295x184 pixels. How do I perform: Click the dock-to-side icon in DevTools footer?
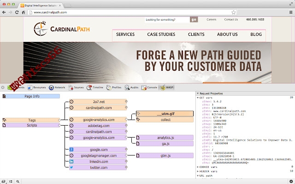click(4, 181)
